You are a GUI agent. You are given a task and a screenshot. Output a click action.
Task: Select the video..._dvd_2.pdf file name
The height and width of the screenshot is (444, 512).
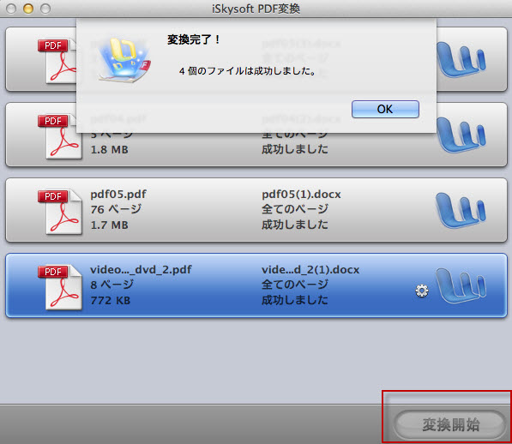click(141, 269)
